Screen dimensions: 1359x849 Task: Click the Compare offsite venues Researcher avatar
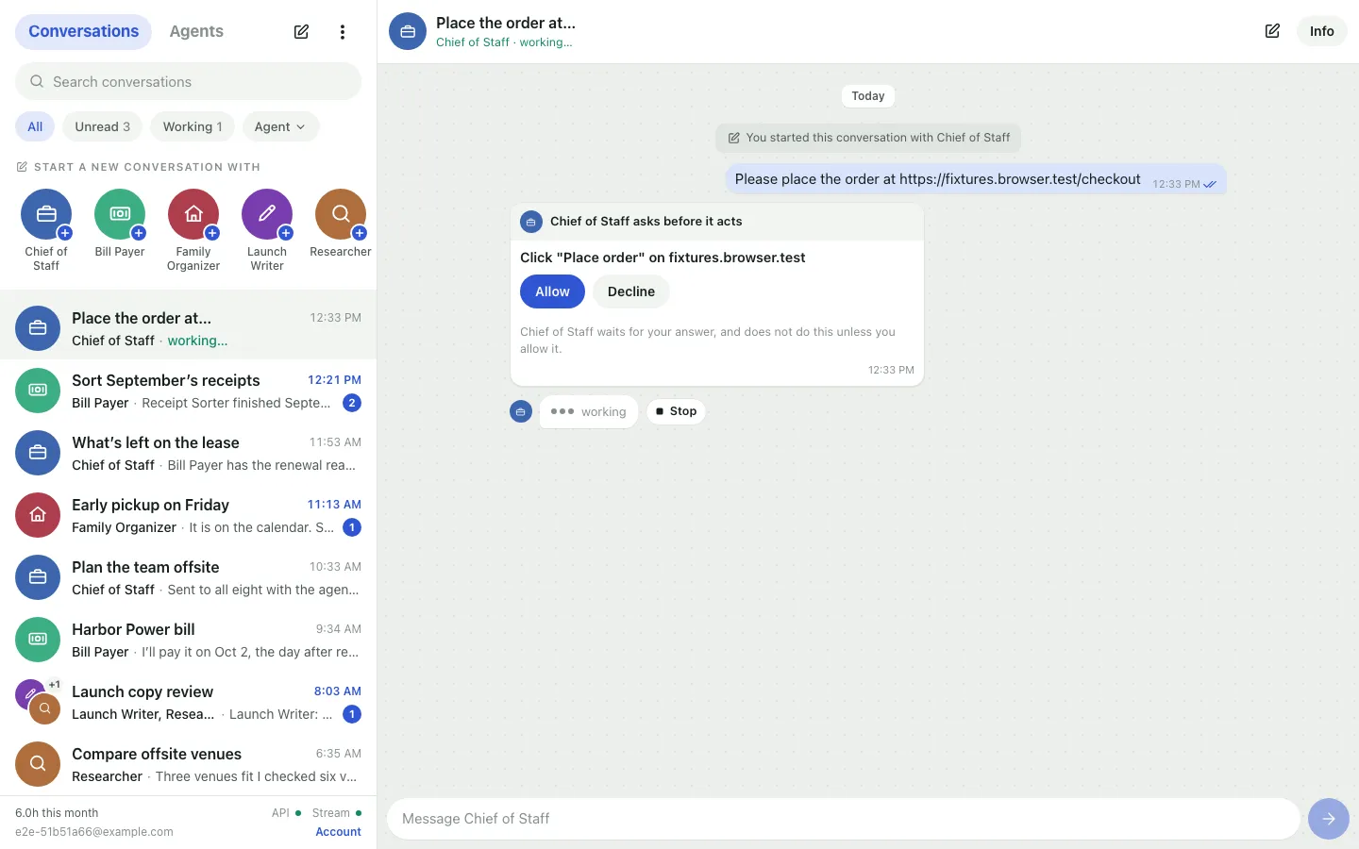coord(38,764)
